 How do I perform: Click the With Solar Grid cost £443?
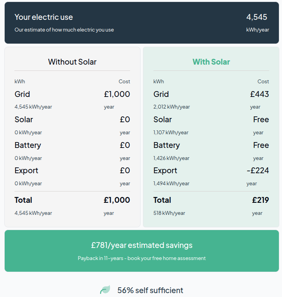pyautogui.click(x=259, y=94)
